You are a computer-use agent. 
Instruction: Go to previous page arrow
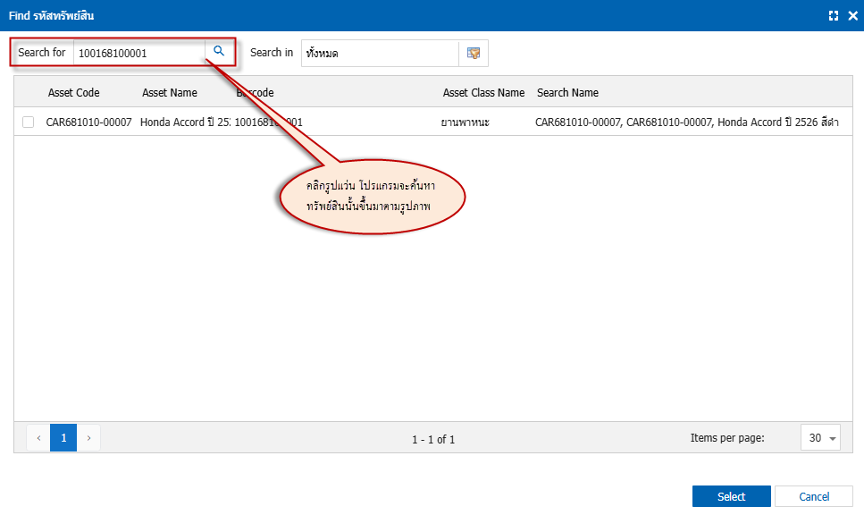click(x=39, y=438)
